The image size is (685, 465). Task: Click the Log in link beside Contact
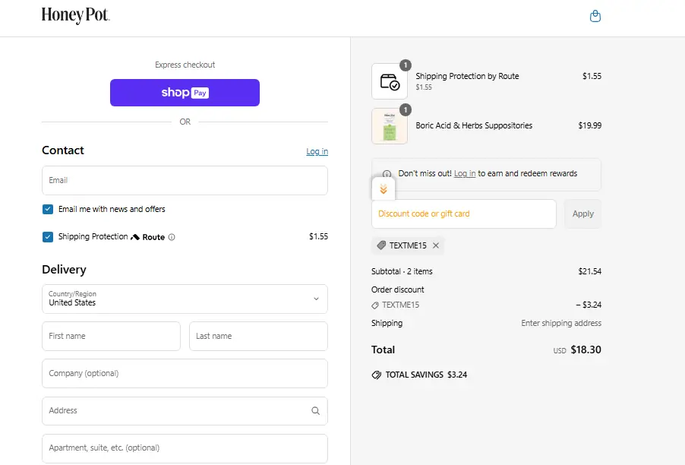point(317,151)
